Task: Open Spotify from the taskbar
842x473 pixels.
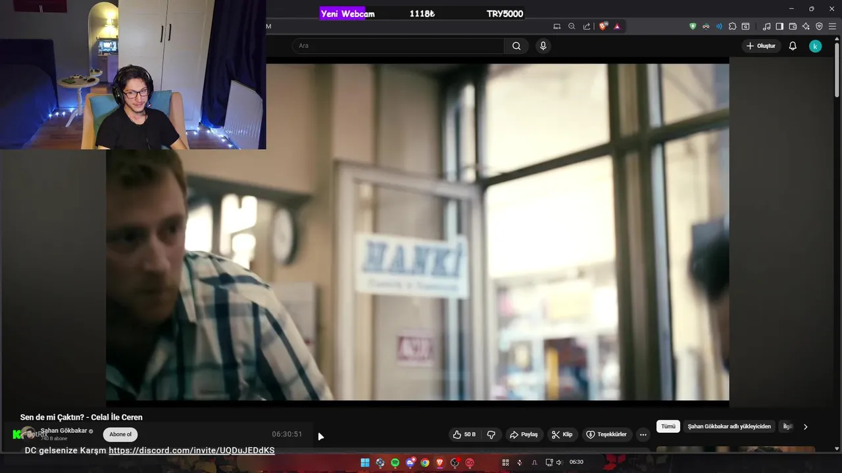Action: (395, 462)
